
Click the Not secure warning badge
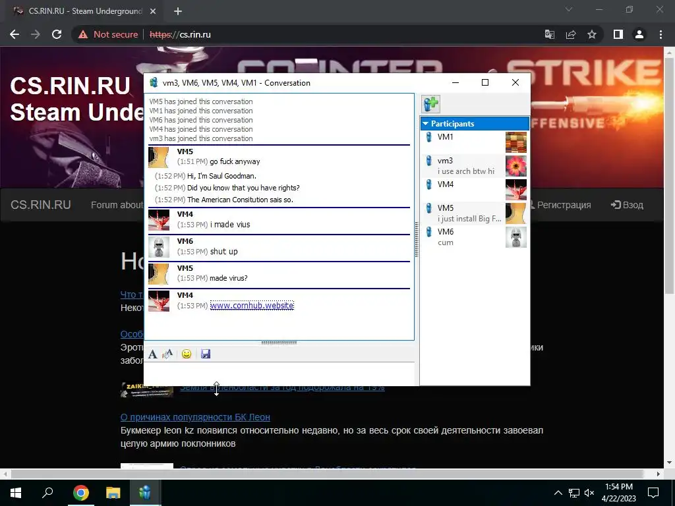[x=108, y=34]
